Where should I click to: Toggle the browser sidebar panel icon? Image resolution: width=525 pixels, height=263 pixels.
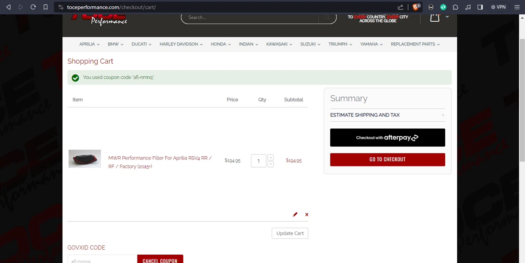[480, 7]
